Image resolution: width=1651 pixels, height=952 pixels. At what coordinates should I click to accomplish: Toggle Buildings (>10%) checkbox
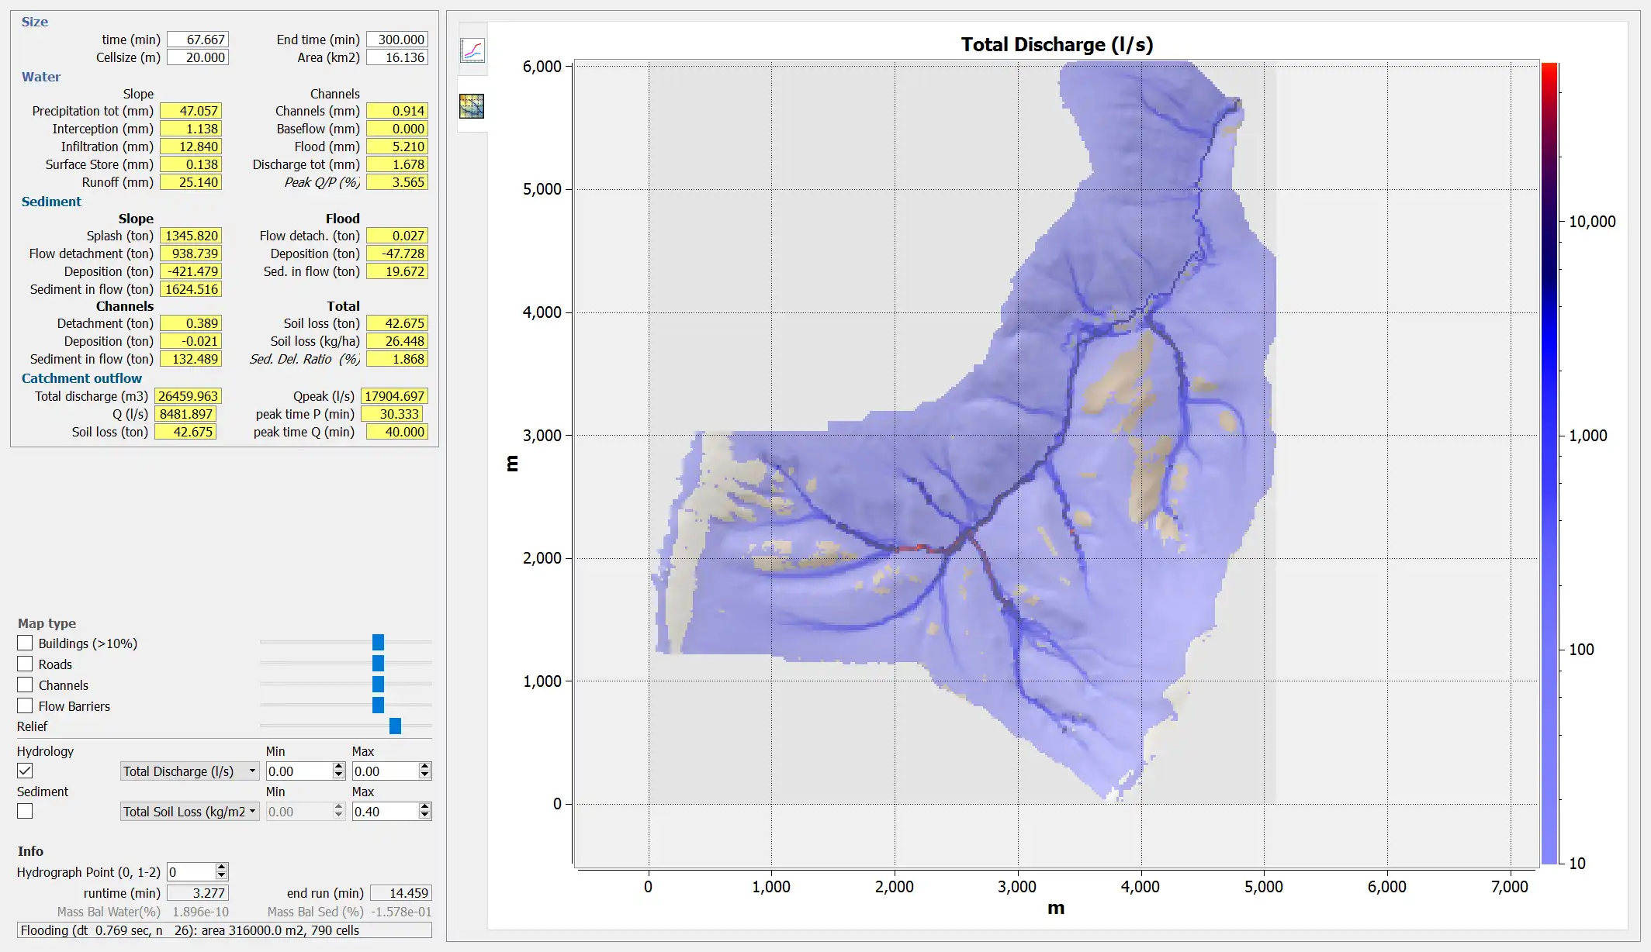[x=25, y=643]
